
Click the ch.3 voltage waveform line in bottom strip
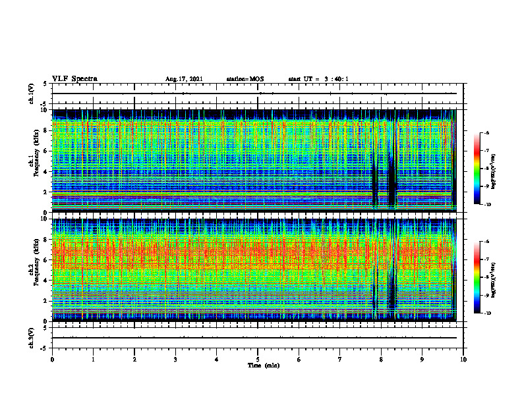254,338
